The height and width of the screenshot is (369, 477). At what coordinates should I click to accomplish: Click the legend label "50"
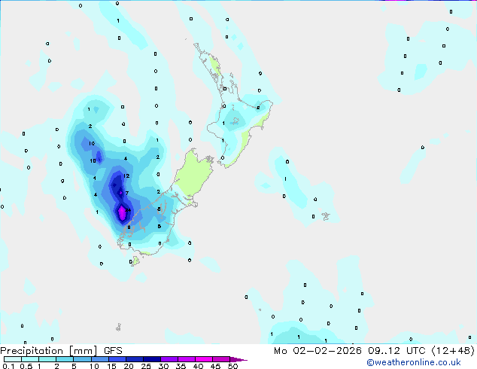232,366
